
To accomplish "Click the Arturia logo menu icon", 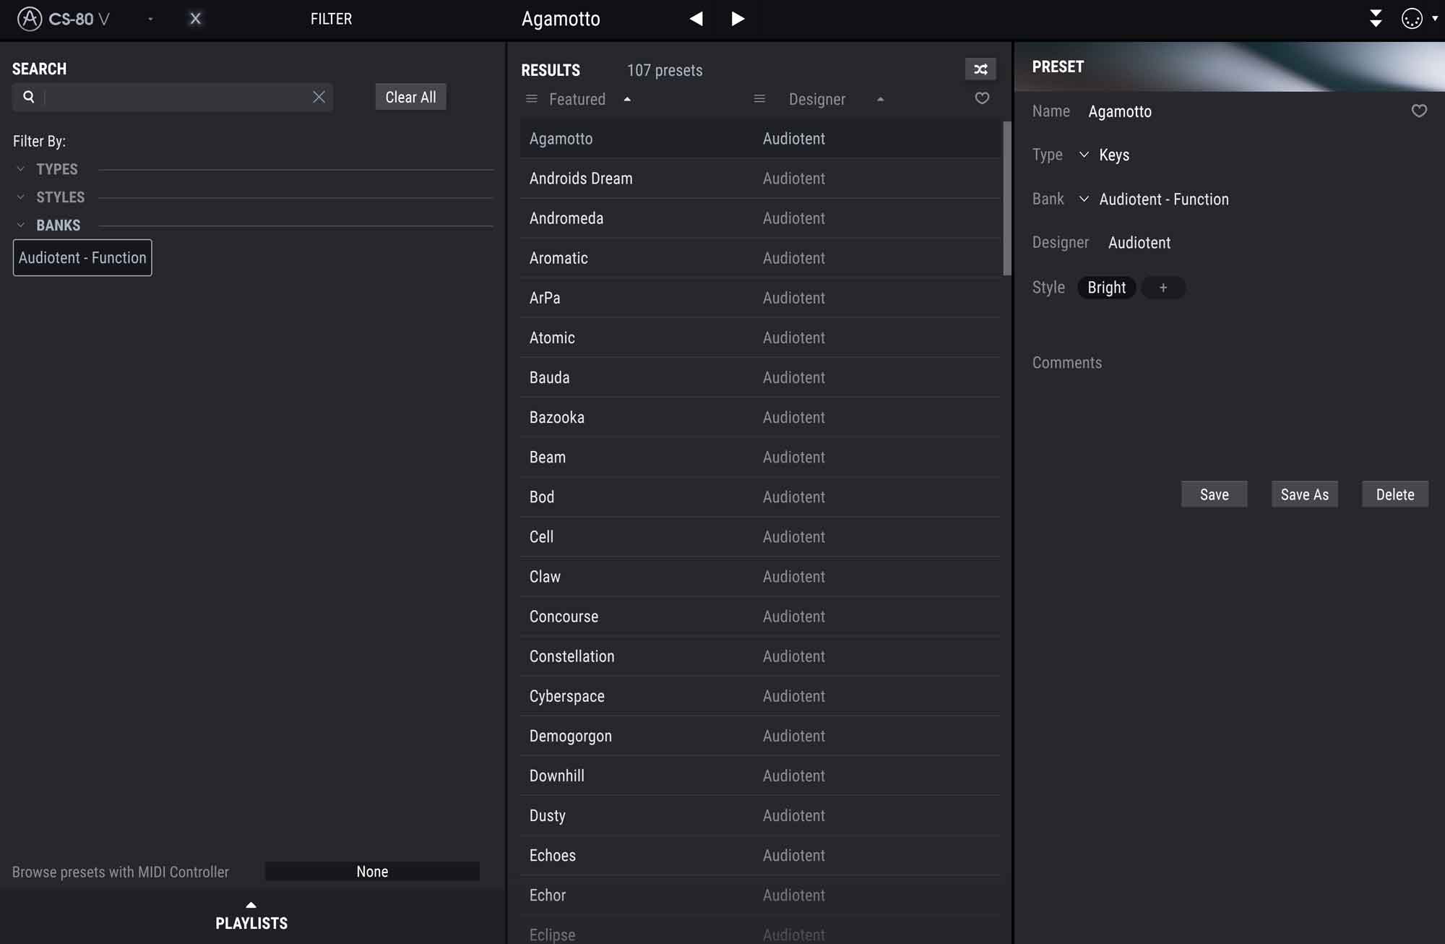I will [x=30, y=19].
